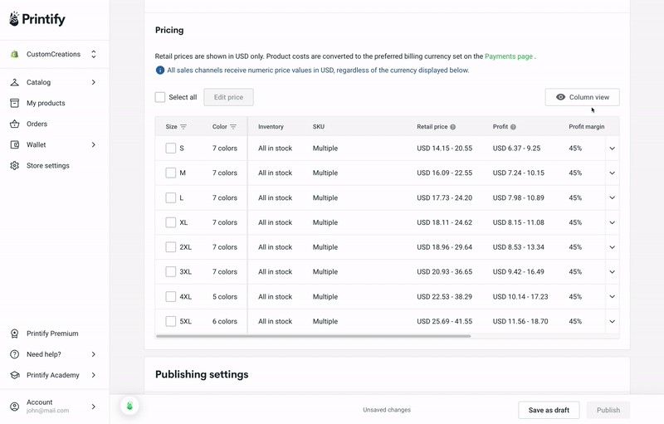This screenshot has width=664, height=424.
Task: Expand the size M row chevron
Action: pyautogui.click(x=613, y=173)
